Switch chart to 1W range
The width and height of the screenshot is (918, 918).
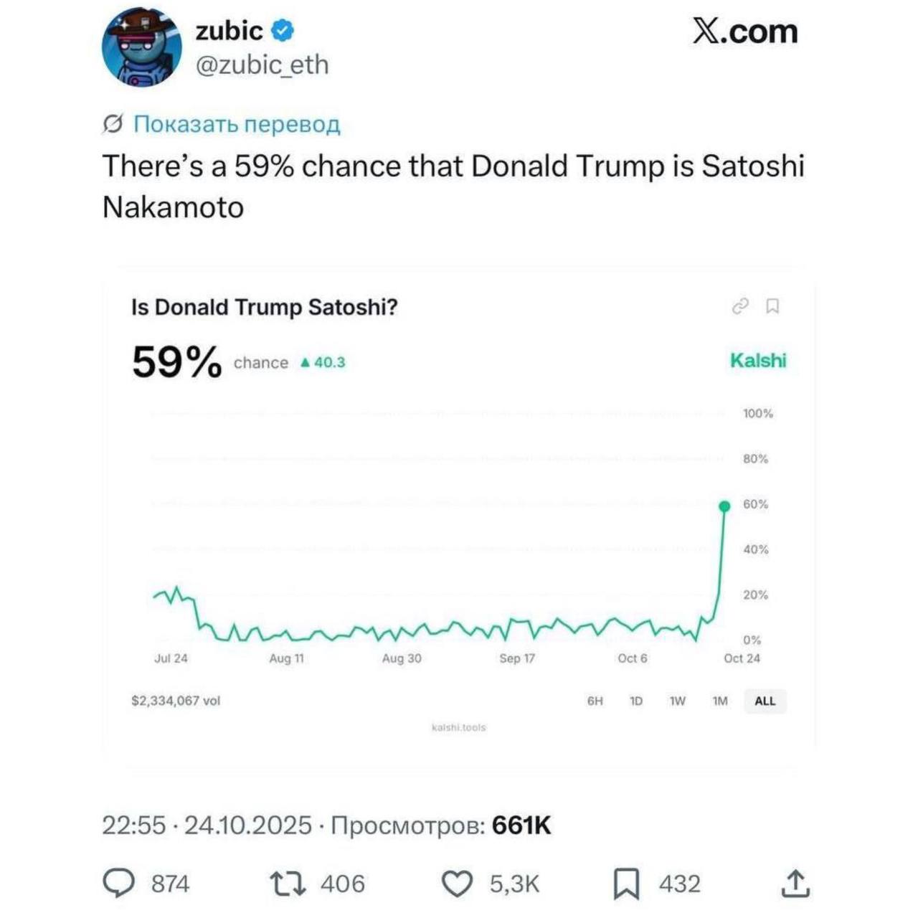[x=677, y=701]
